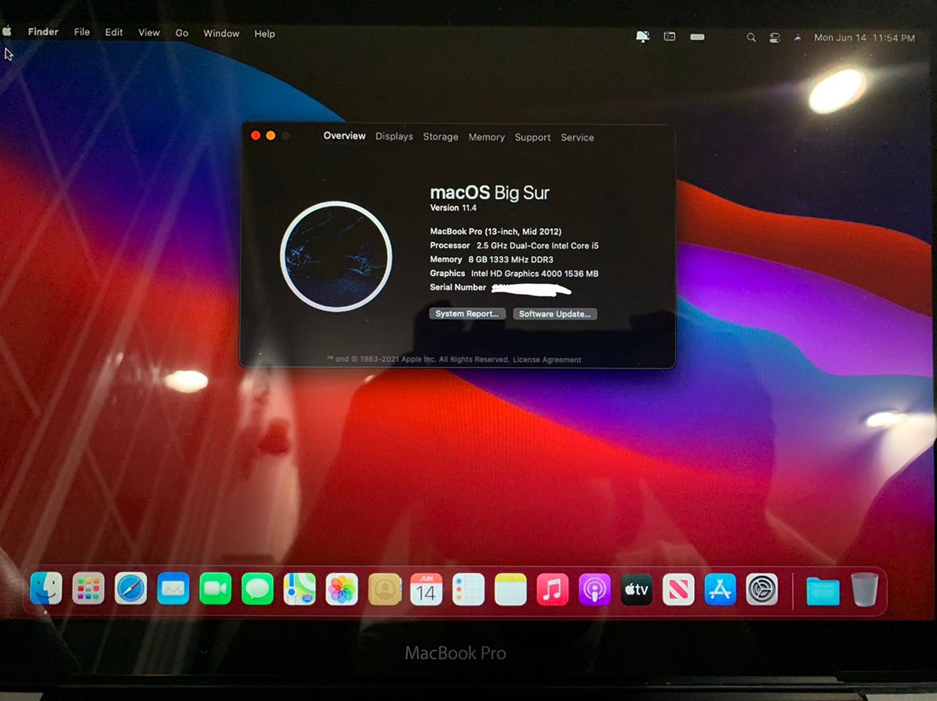The width and height of the screenshot is (937, 701).
Task: Click the Spotlight search magnifier icon
Action: 751,37
